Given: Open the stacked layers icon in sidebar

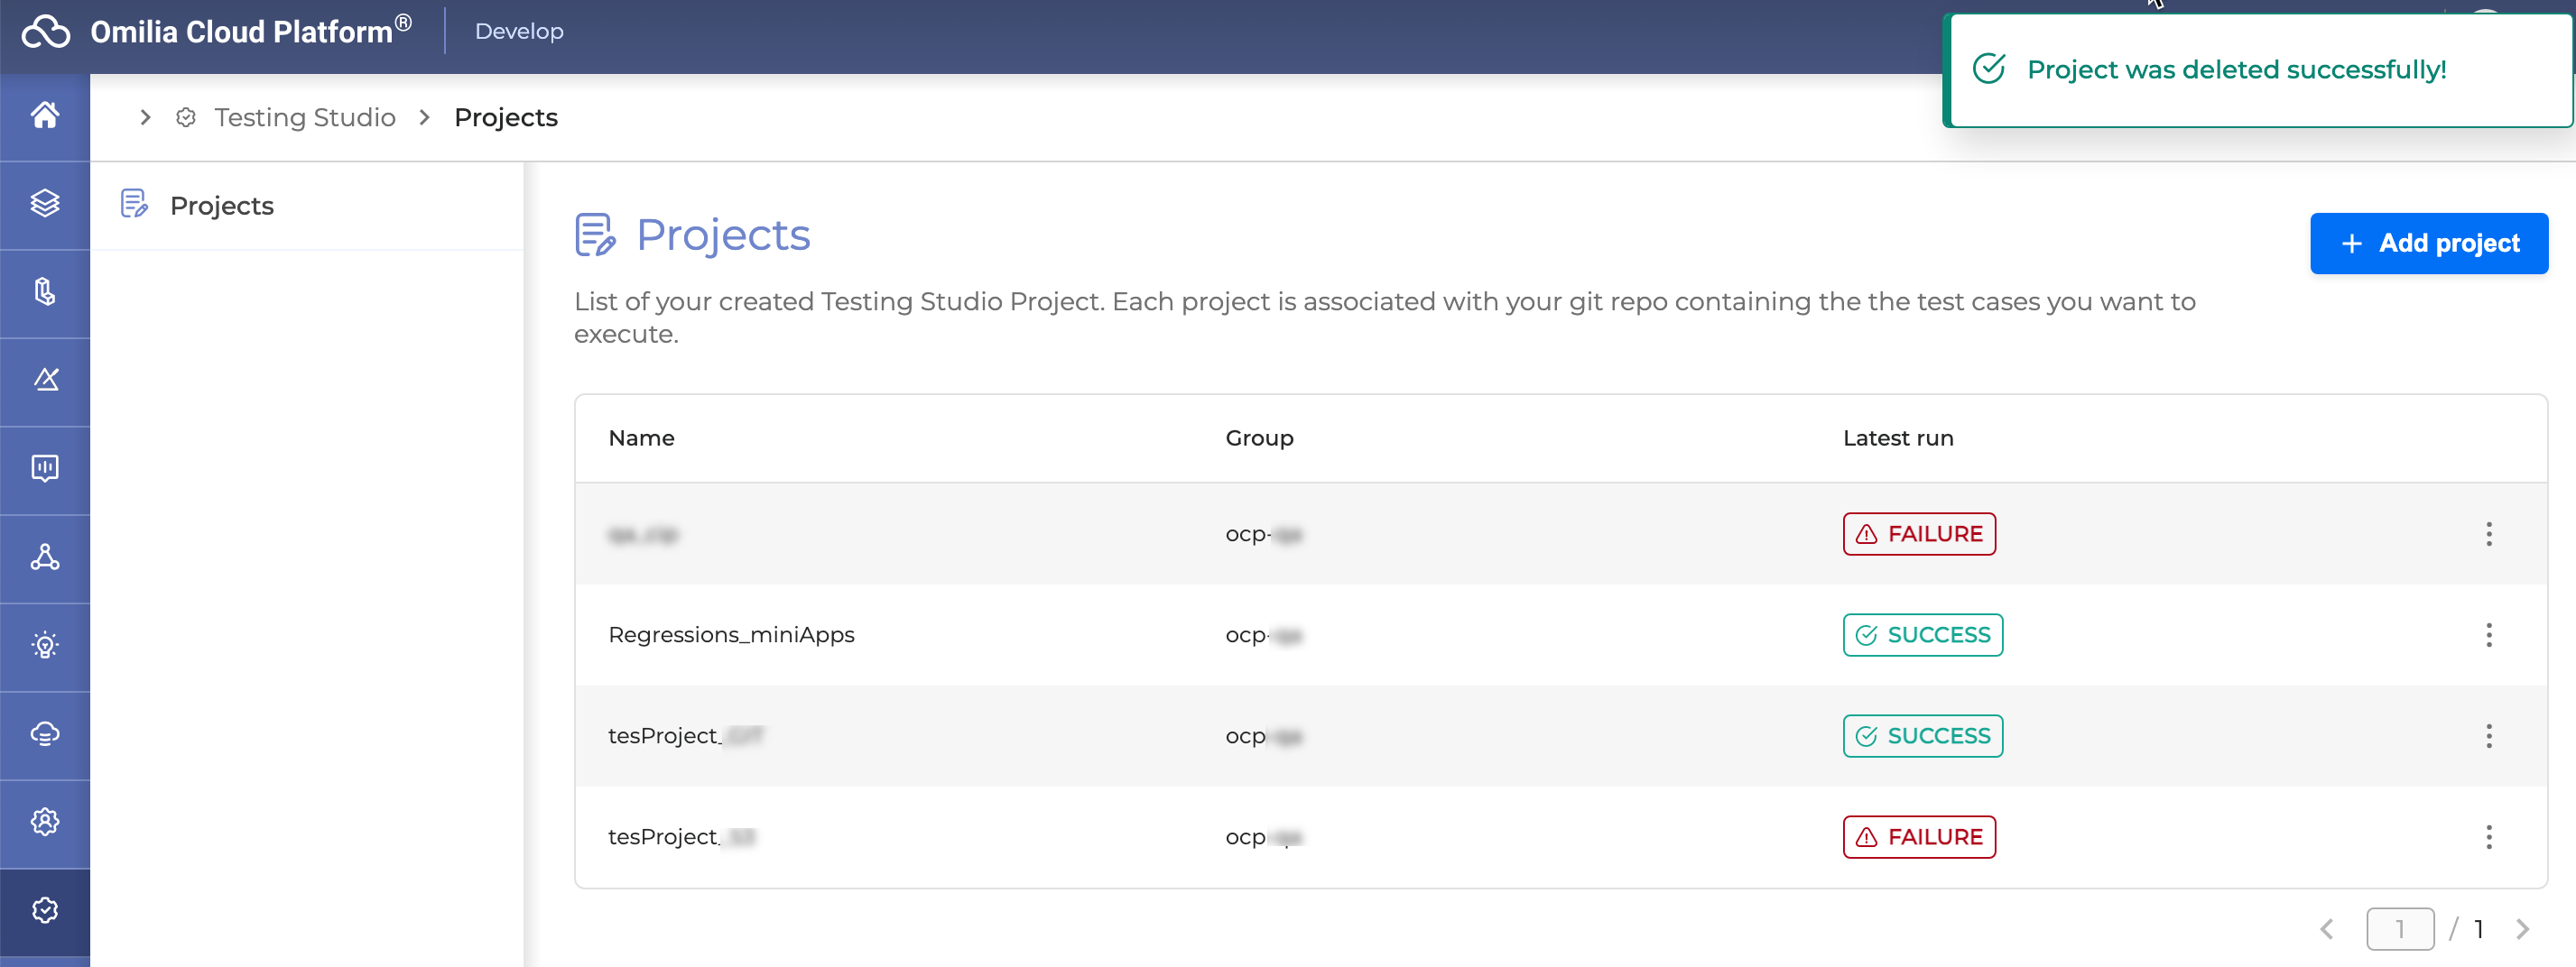Looking at the screenshot, I should click(45, 204).
